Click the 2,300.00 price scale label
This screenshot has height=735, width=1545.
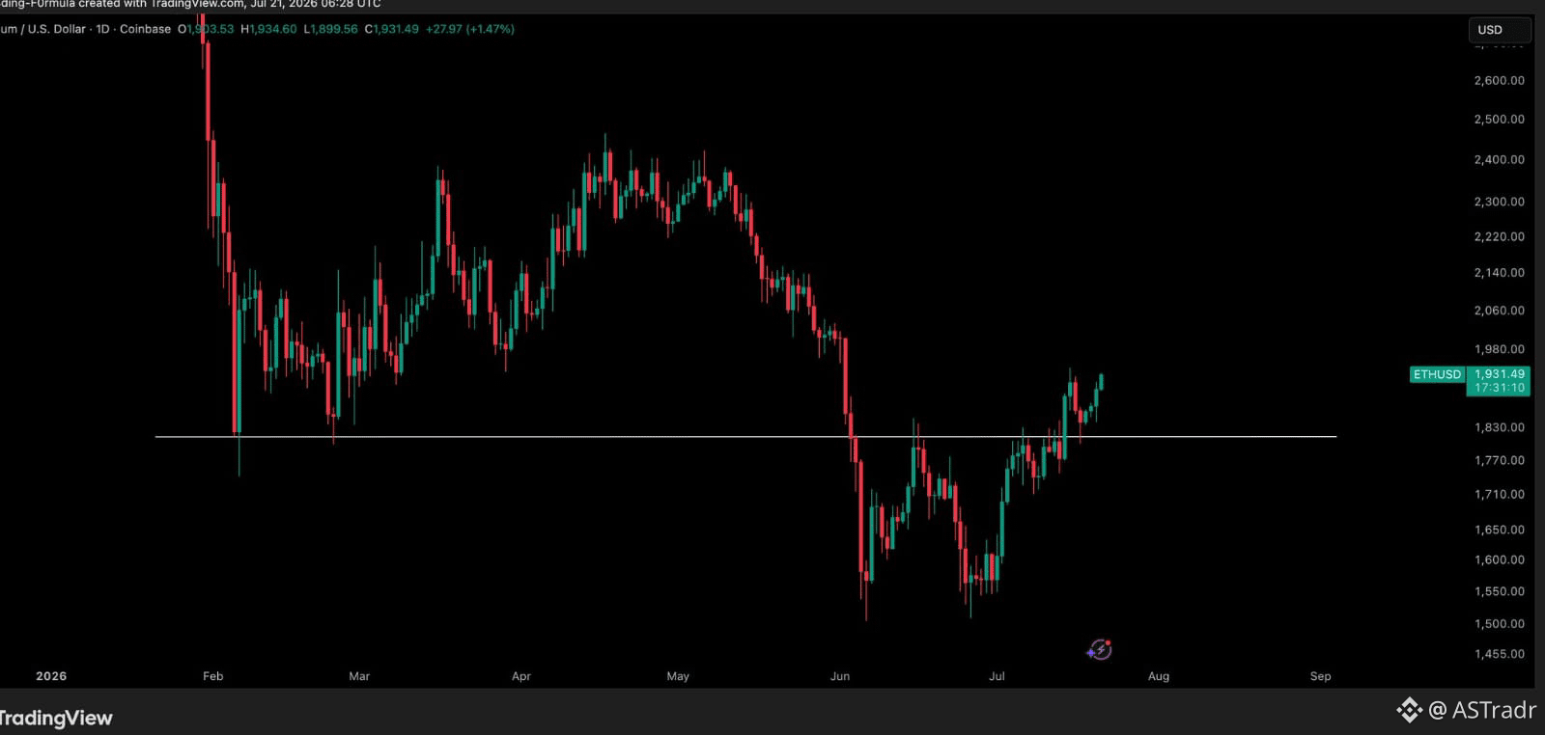coord(1500,202)
